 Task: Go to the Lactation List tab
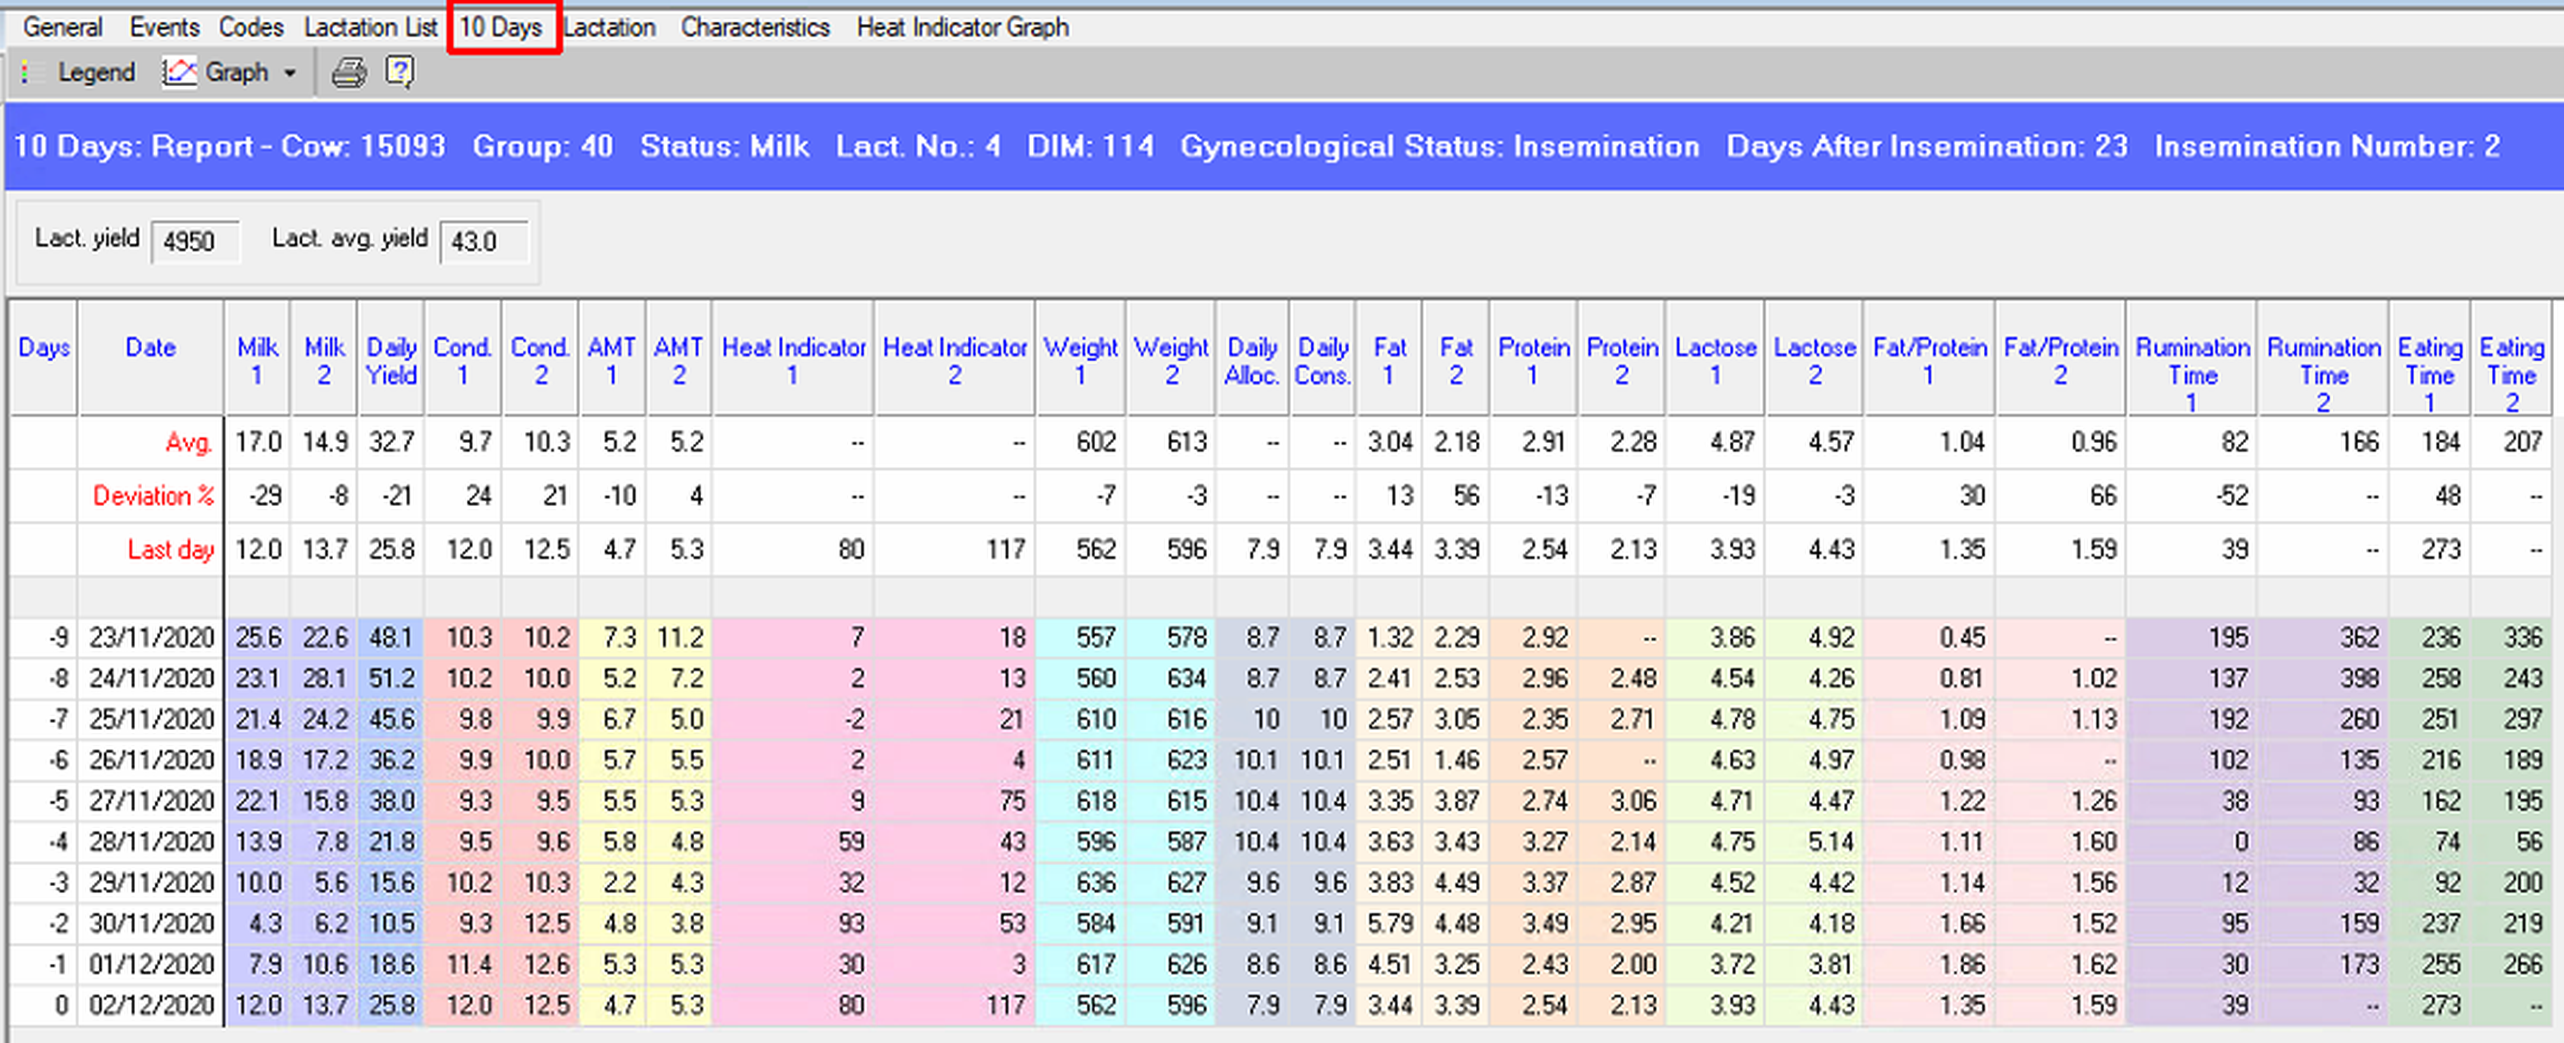[370, 27]
